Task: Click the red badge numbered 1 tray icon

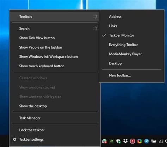Action: point(132,141)
